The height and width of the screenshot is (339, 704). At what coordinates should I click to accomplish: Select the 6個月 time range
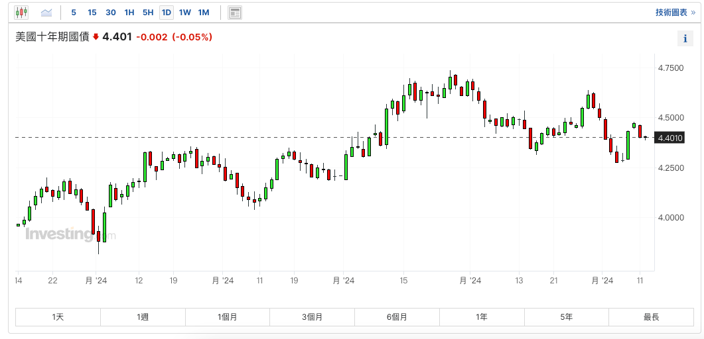(x=397, y=317)
